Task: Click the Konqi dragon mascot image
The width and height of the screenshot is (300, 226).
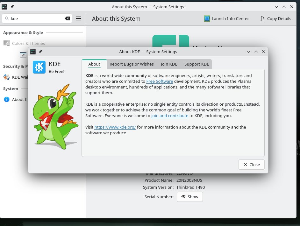Action: 56,117
